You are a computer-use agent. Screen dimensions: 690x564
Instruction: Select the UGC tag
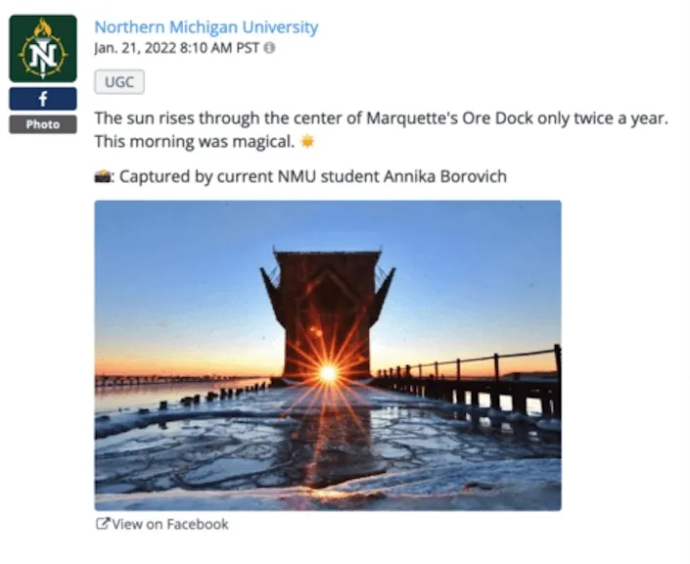click(x=119, y=83)
